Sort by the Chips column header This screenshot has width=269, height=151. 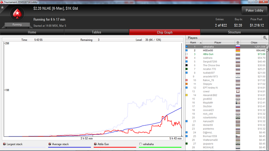tap(254, 43)
